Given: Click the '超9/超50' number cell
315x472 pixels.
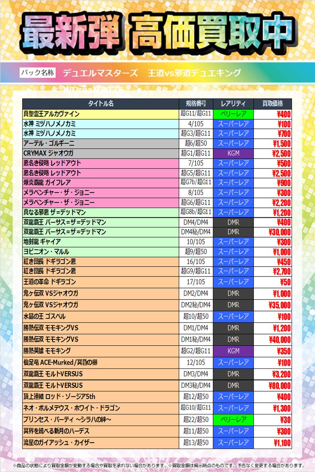Looking at the screenshot, I should (x=196, y=251).
